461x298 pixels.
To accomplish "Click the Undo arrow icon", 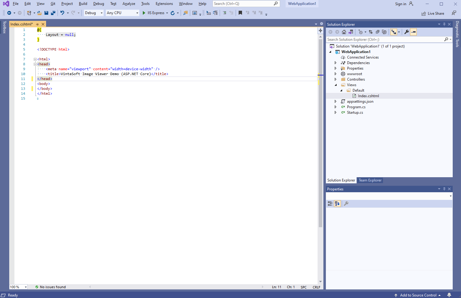I will point(62,13).
